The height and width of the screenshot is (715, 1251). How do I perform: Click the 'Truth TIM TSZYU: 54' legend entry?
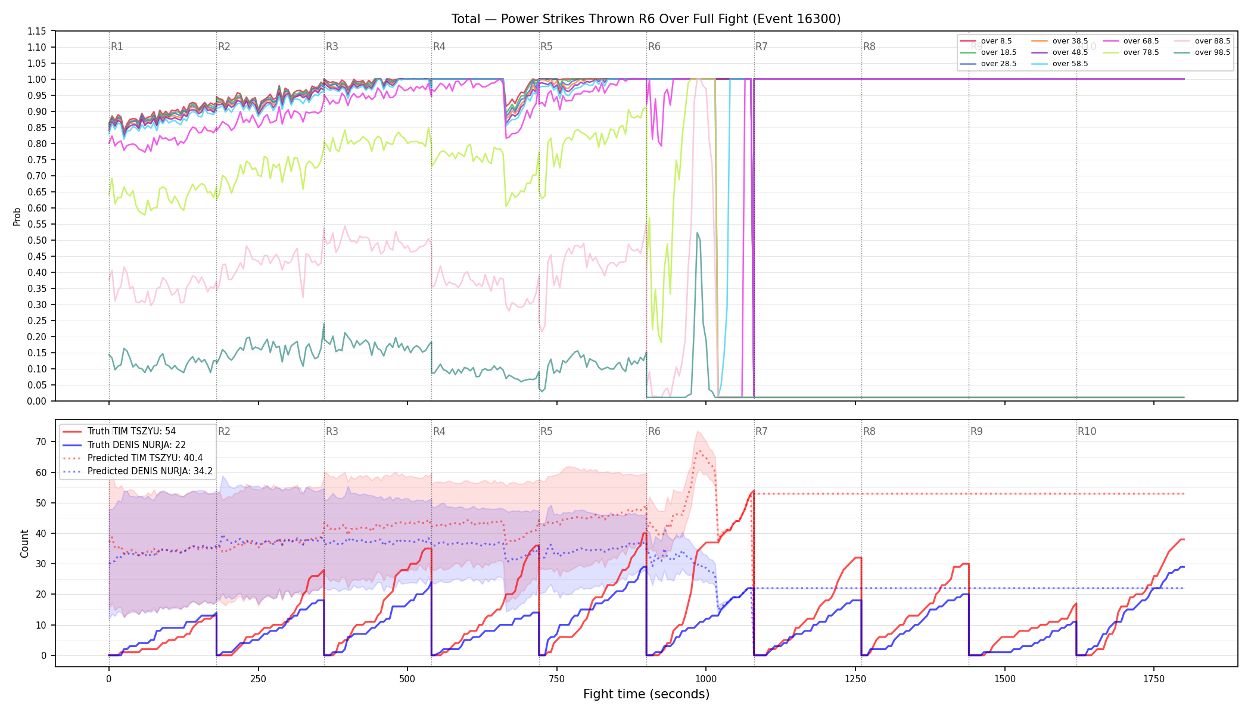[119, 431]
